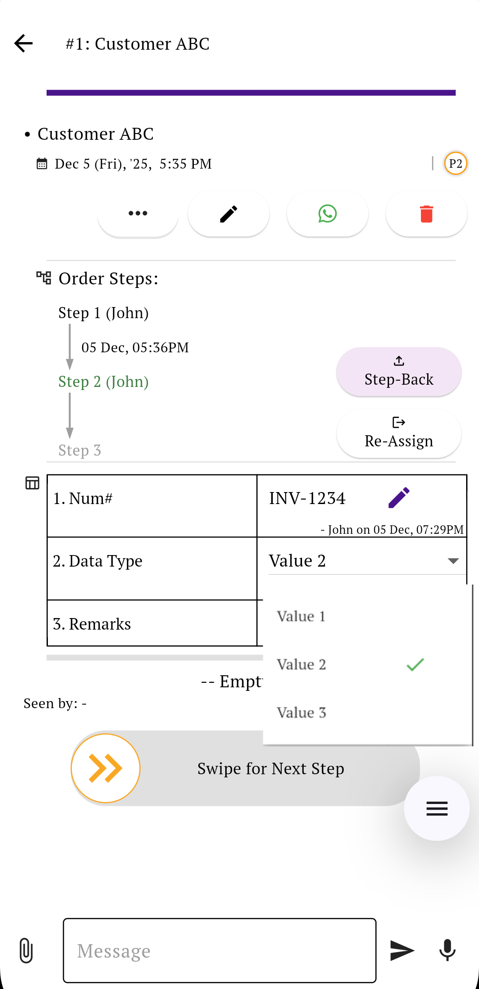This screenshot has width=479, height=989.
Task: Open the three-dots more options button
Action: [x=138, y=213]
